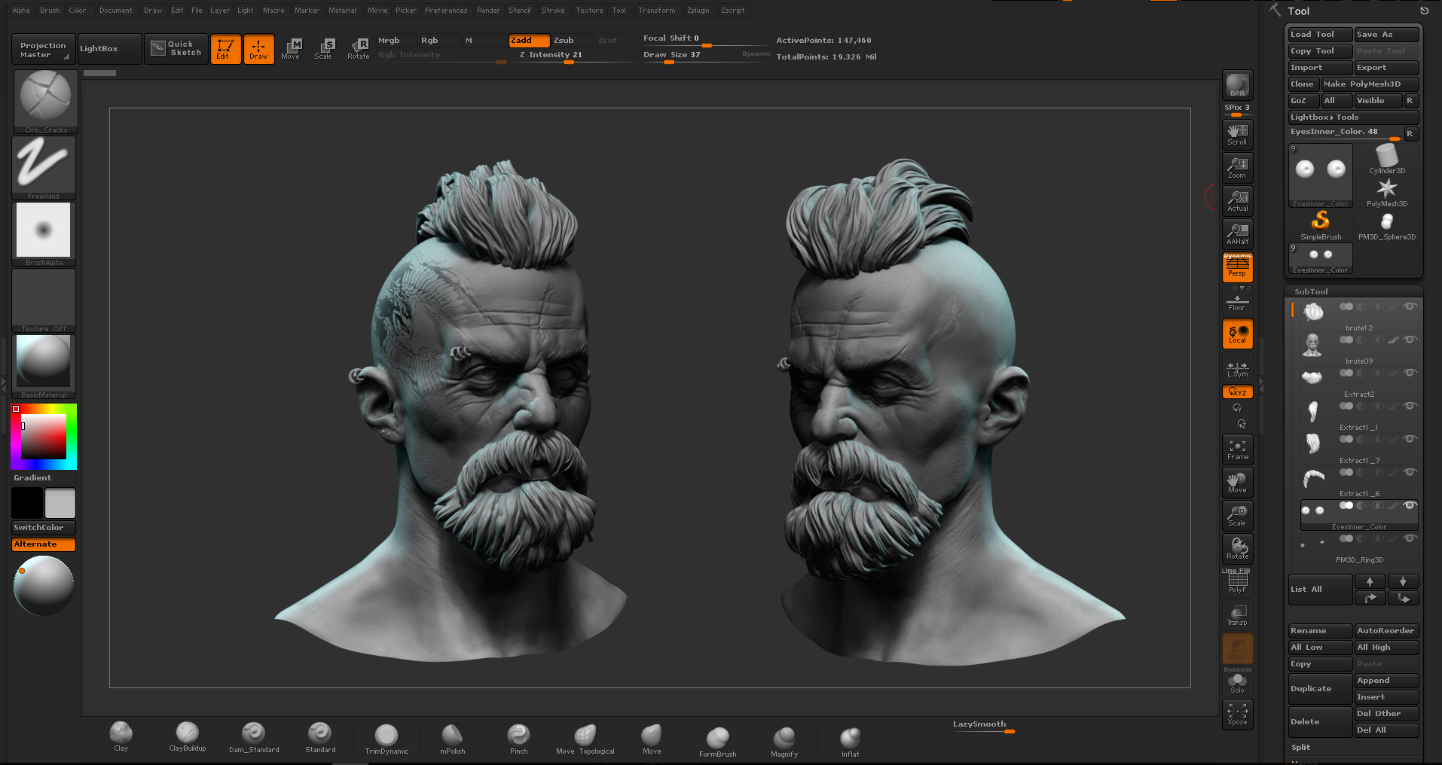Viewport: 1442px width, 765px height.
Task: Open the Preferences menu
Action: point(446,11)
